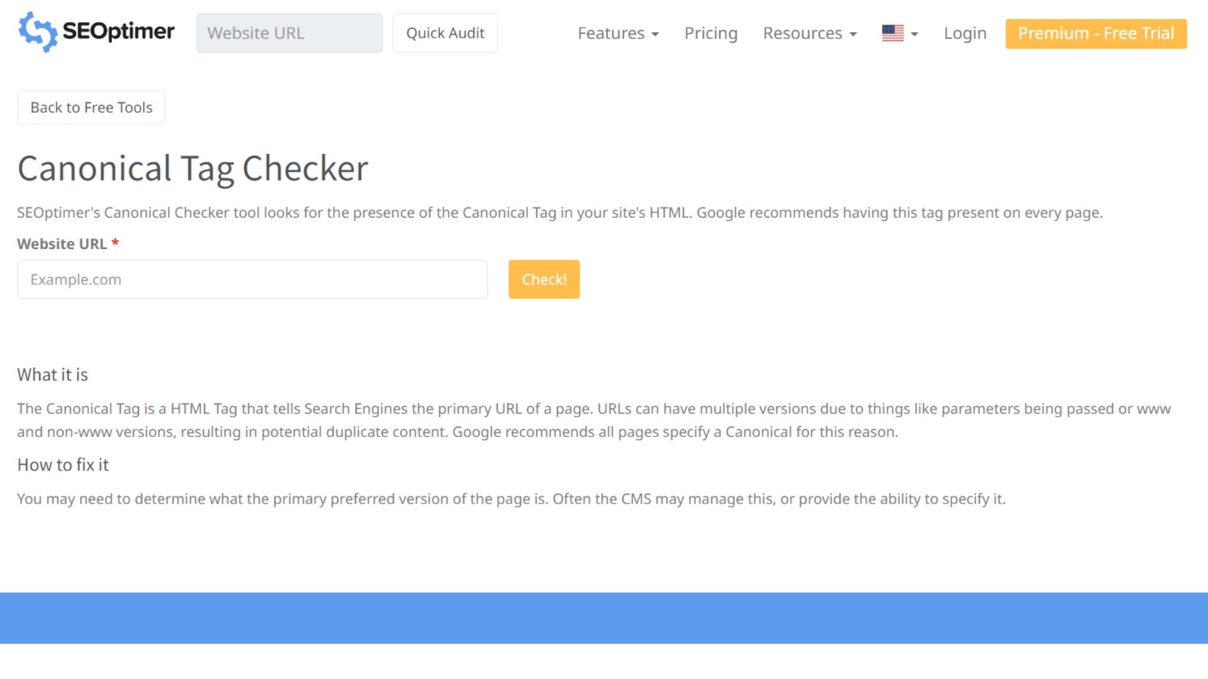Open the language selector chevron
The image size is (1208, 679).
(913, 35)
